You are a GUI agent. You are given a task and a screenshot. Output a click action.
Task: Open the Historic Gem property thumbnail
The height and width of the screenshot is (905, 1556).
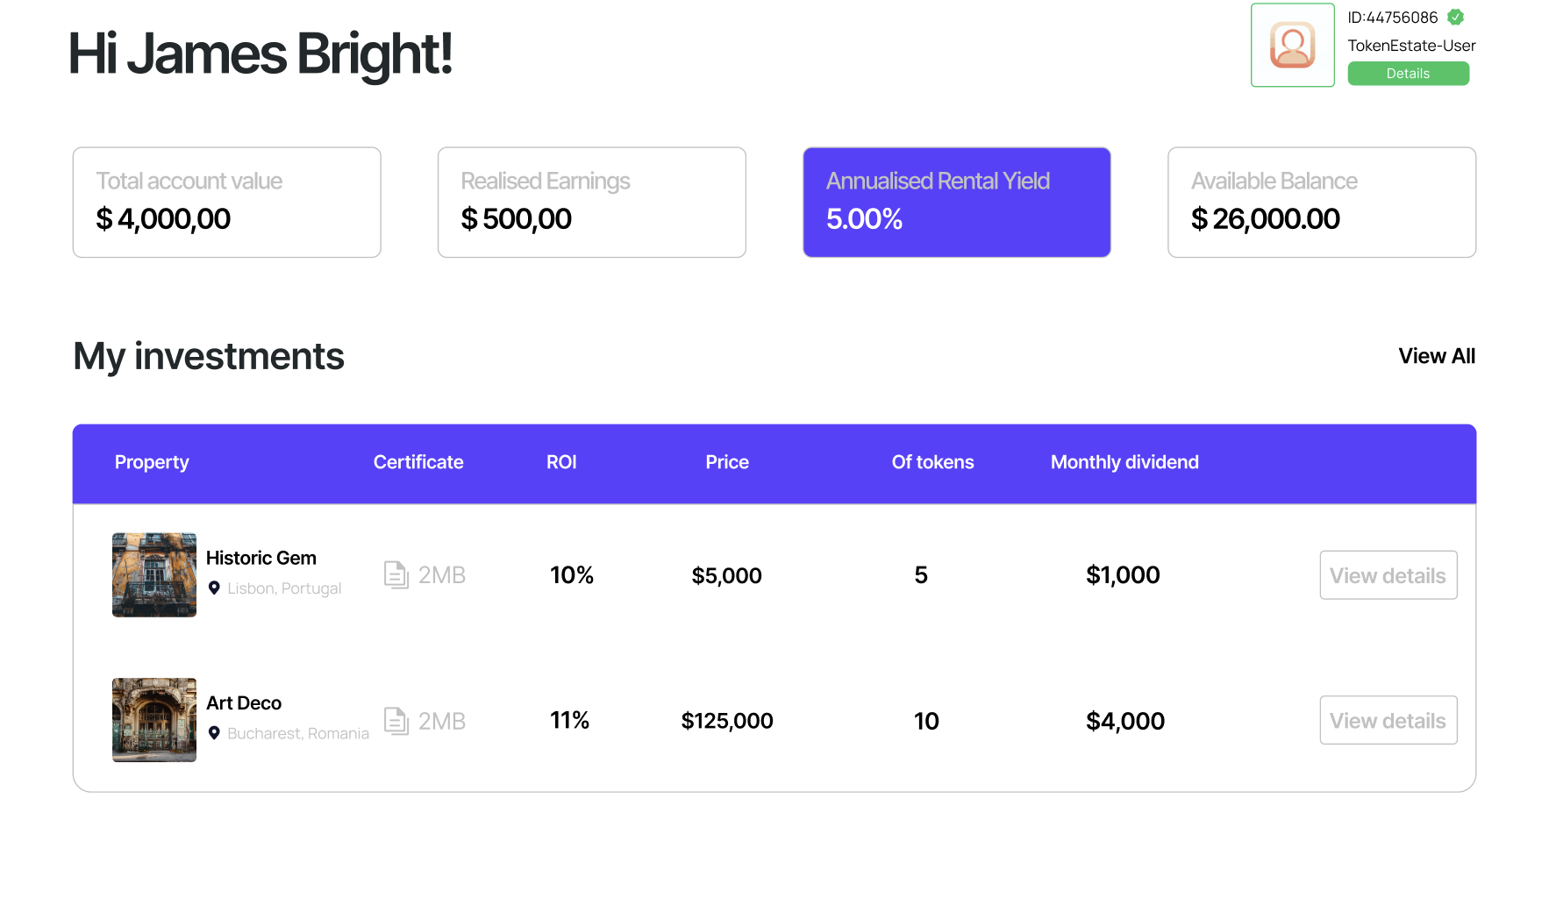tap(154, 575)
